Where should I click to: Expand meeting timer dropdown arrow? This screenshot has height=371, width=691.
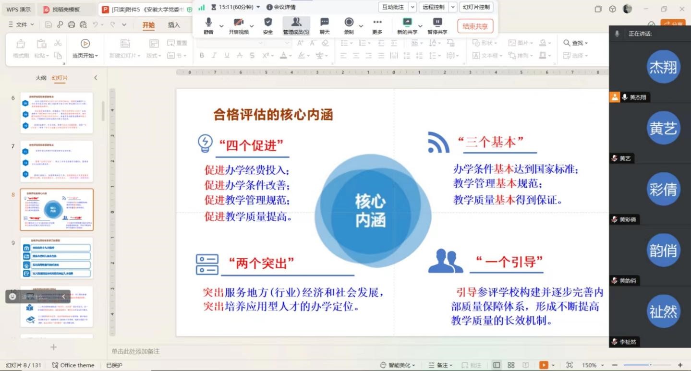click(259, 7)
